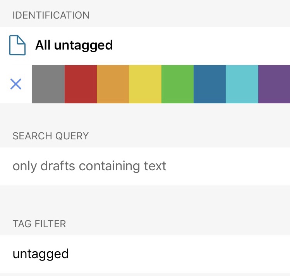Focus the search query text field
The height and width of the screenshot is (276, 290).
(x=89, y=166)
